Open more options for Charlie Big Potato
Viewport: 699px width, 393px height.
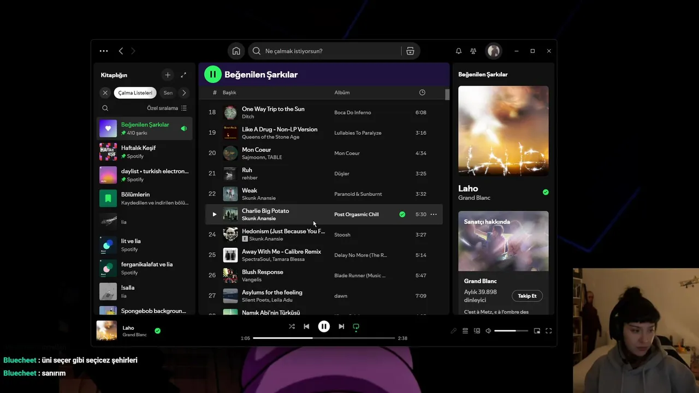[x=434, y=215]
